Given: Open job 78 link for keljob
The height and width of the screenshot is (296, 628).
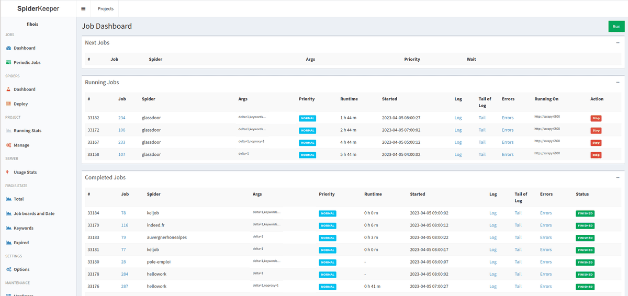Looking at the screenshot, I should 124,213.
